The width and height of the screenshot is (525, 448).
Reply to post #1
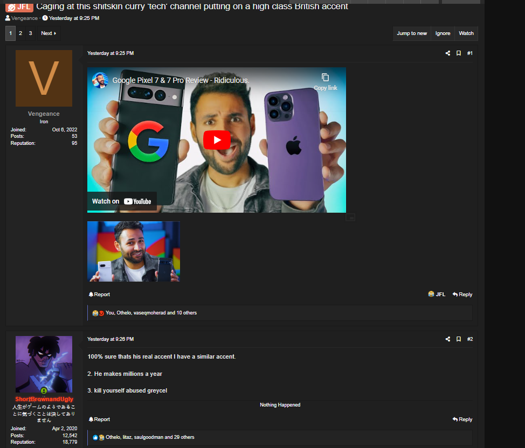tap(462, 295)
